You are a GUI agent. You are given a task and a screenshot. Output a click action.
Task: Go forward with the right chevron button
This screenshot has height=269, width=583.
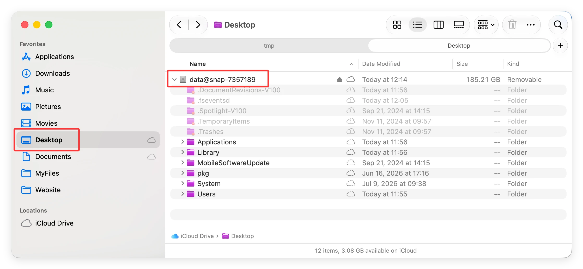tap(198, 25)
